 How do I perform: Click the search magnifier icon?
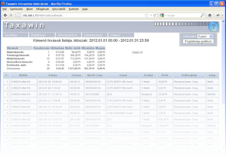coord(202,15)
